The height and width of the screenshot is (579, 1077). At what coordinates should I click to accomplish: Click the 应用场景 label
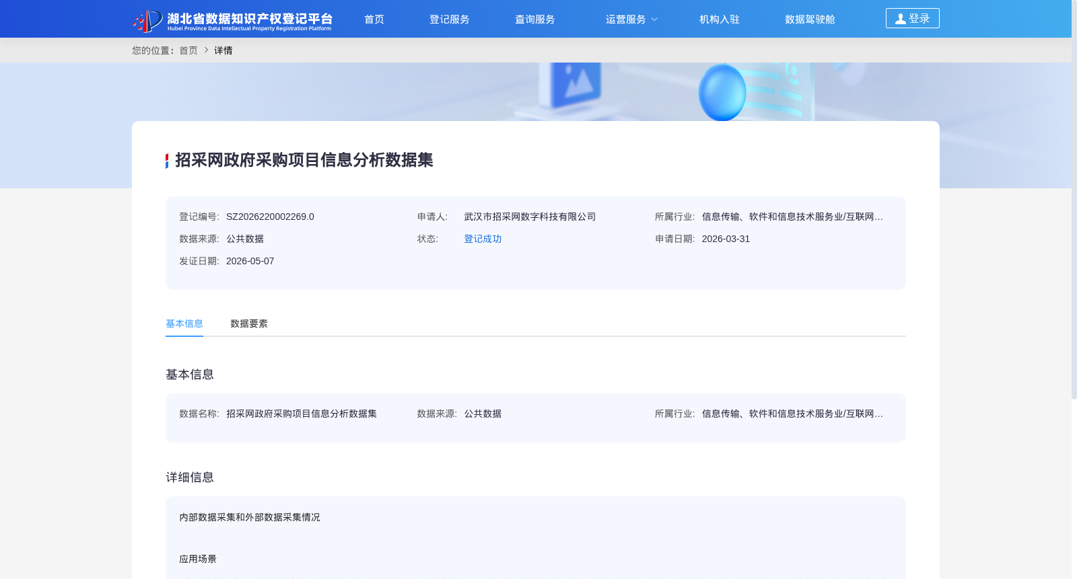(x=198, y=559)
